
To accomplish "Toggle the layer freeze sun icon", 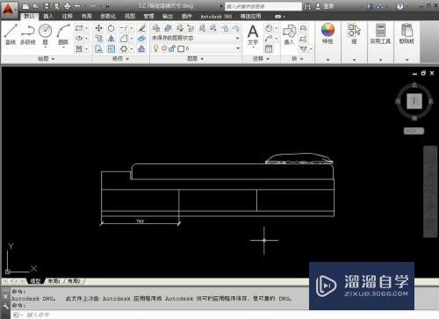I will [x=164, y=48].
